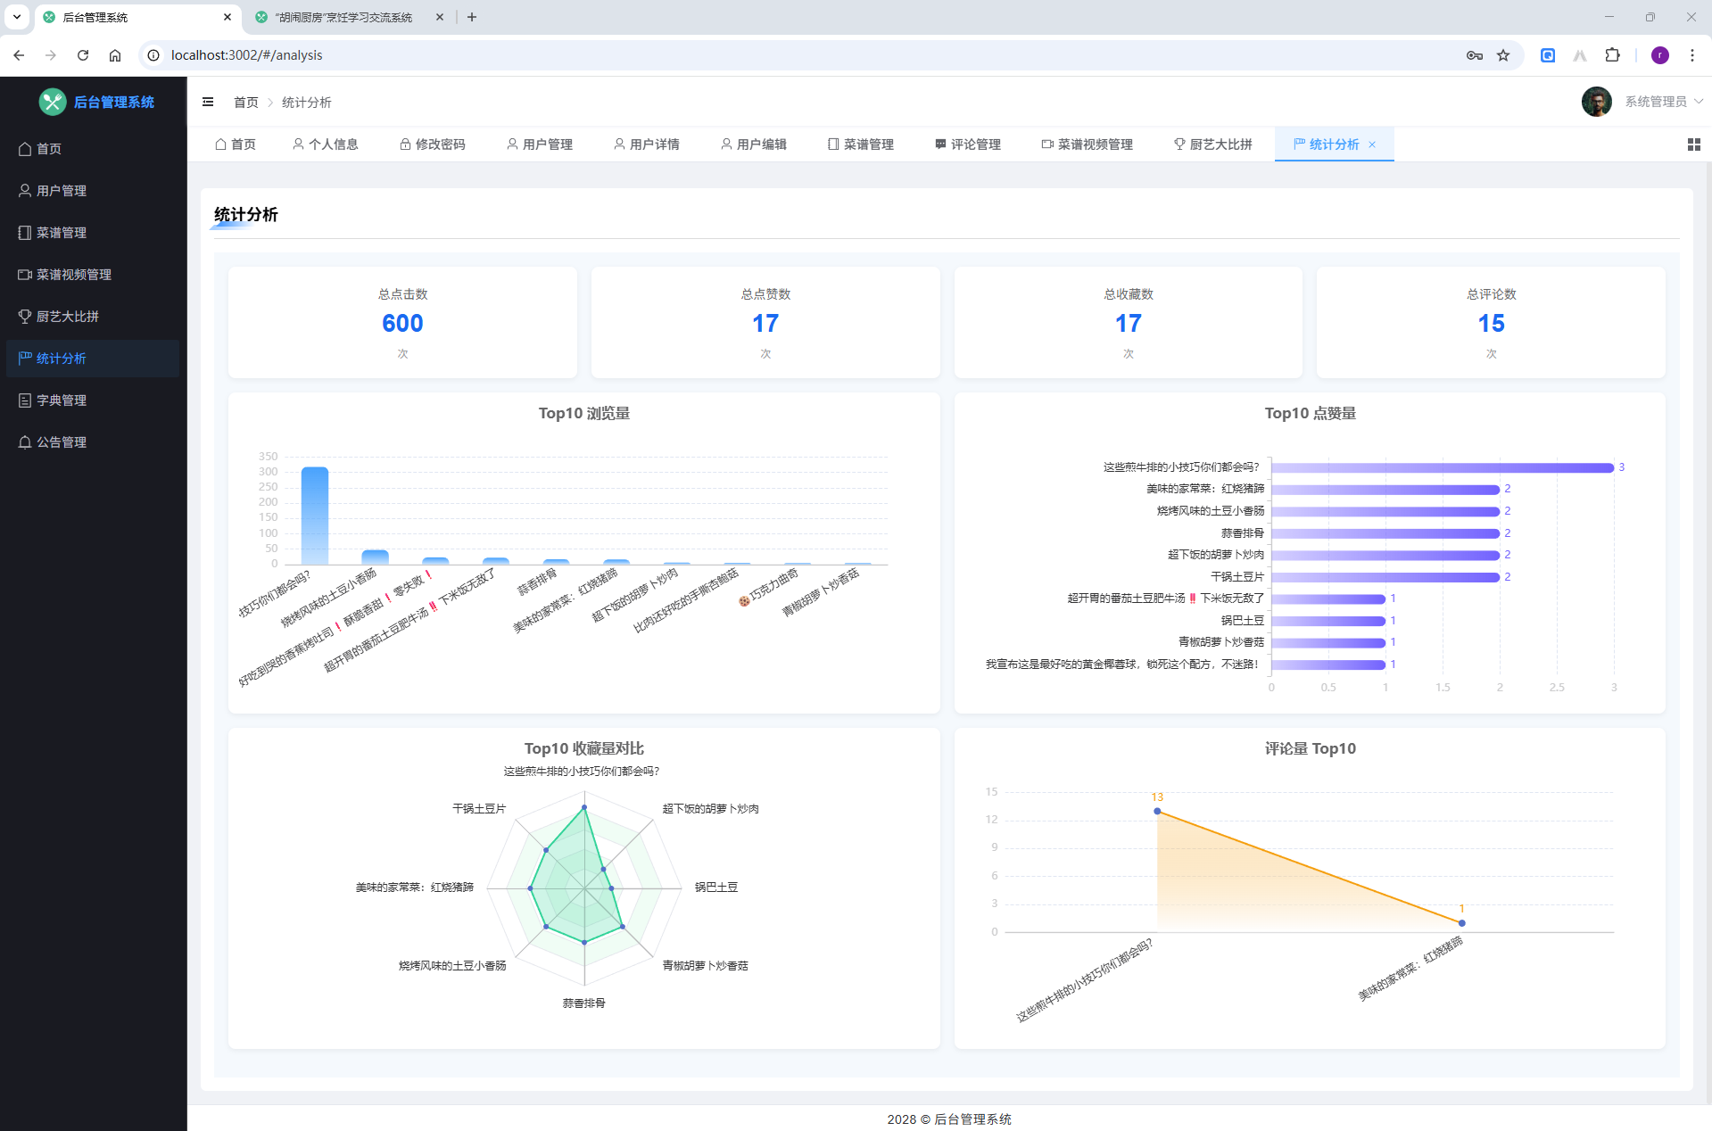Select 统计分析 in the left sidebar
This screenshot has height=1131, width=1712.
pos(94,359)
